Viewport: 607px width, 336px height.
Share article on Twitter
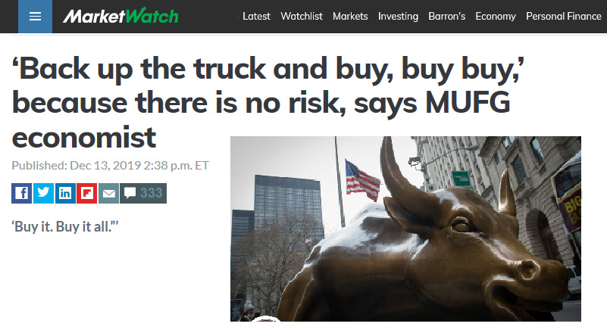pos(43,193)
